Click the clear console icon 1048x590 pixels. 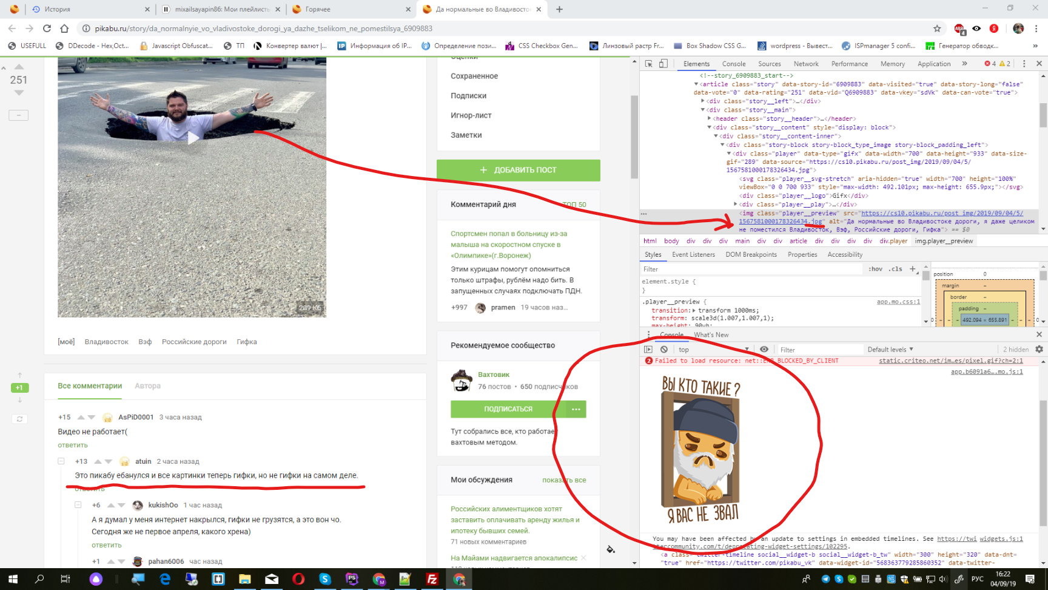click(664, 350)
